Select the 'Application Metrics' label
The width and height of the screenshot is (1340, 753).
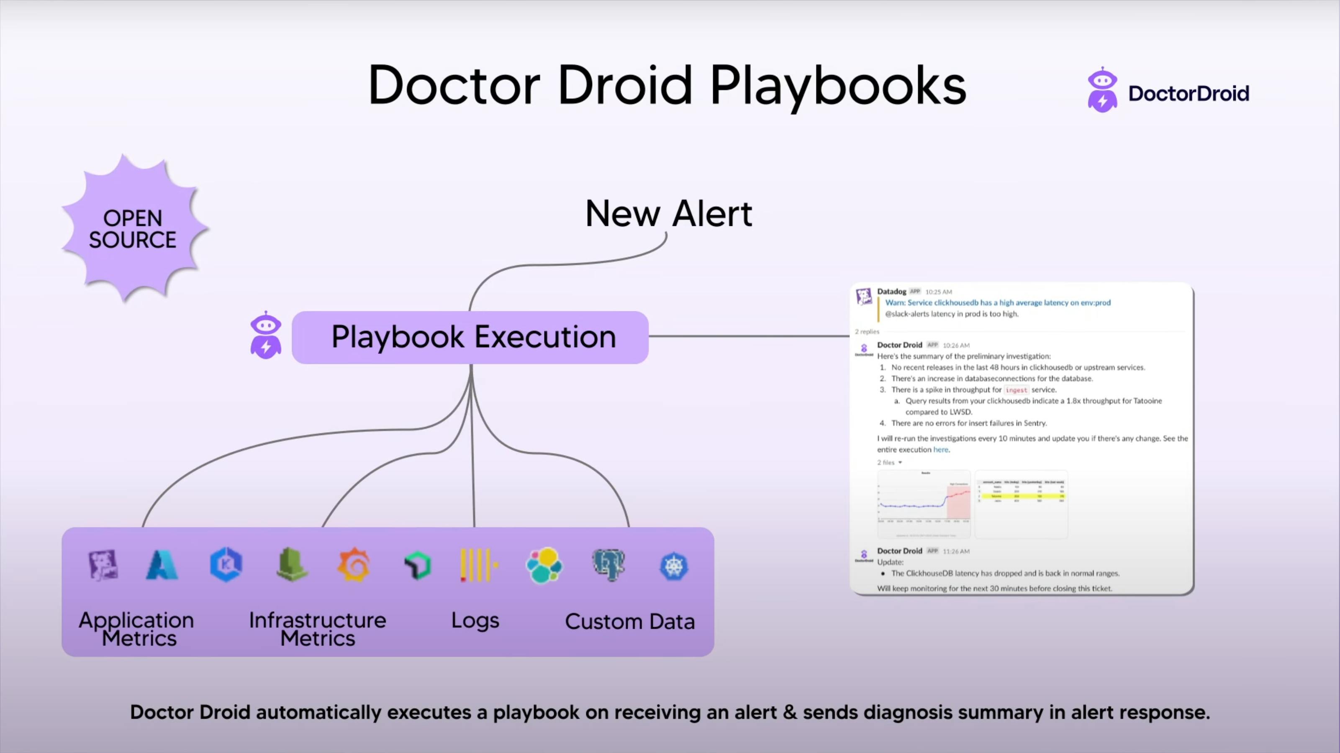[137, 629]
